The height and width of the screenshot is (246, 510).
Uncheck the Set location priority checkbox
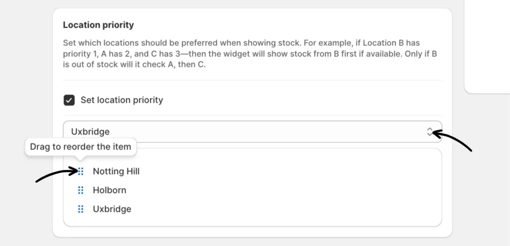69,100
